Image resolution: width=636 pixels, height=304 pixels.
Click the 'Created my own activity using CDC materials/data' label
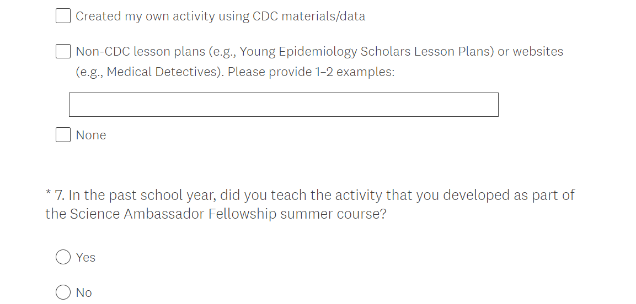coord(220,17)
